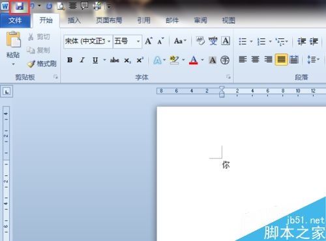326x241 pixels.
Task: Toggle Subscript formatting
Action: (x=127, y=60)
